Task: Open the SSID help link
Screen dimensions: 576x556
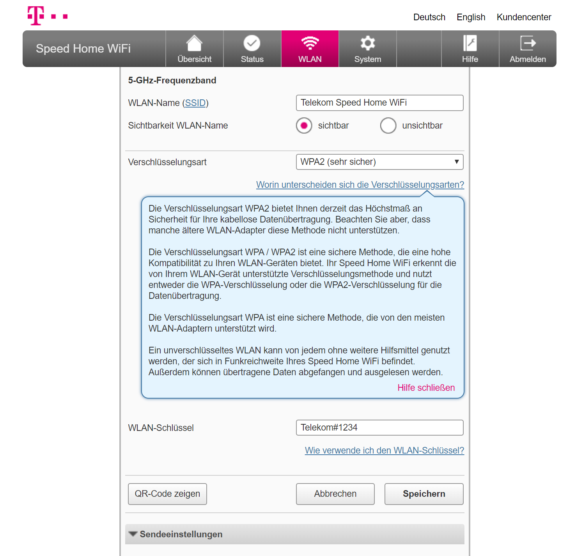Action: tap(195, 103)
